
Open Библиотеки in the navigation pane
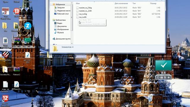[x=61, y=20]
